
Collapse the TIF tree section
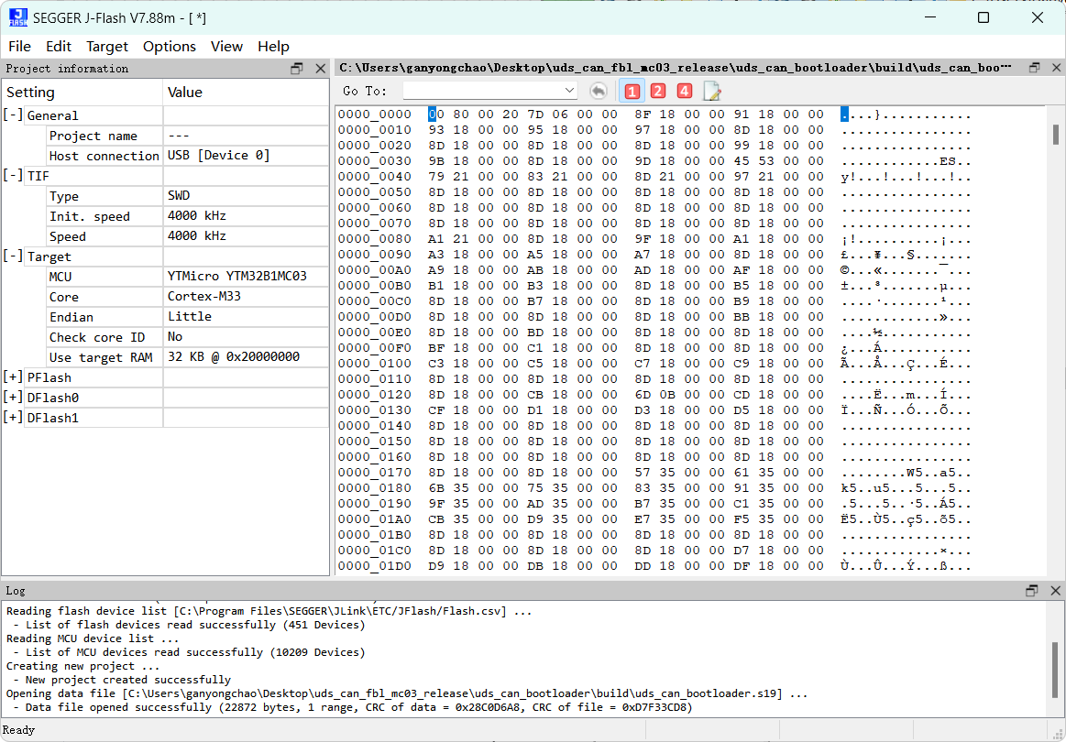click(x=13, y=176)
